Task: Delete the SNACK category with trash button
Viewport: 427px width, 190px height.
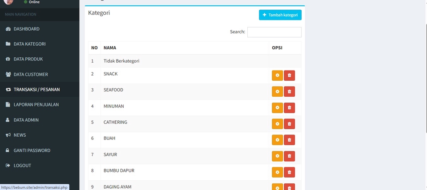Action: [x=289, y=75]
